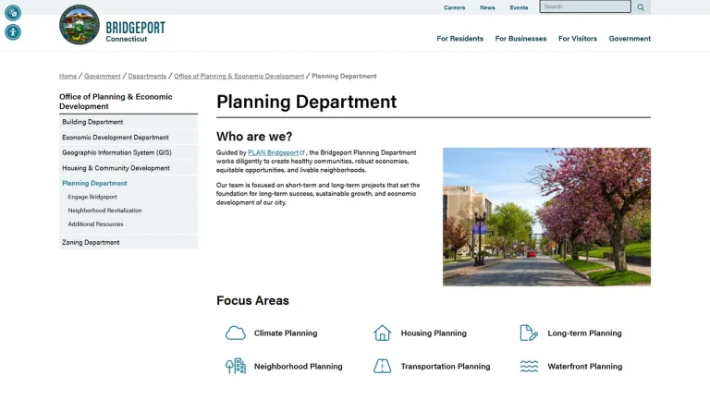This screenshot has height=399, width=710.
Task: Open the Events link
Action: [x=519, y=7]
